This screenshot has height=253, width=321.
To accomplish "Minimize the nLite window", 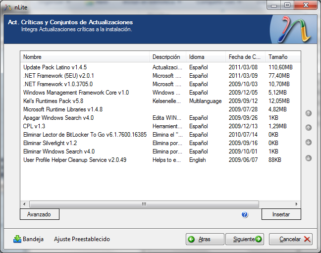I will [x=274, y=5].
